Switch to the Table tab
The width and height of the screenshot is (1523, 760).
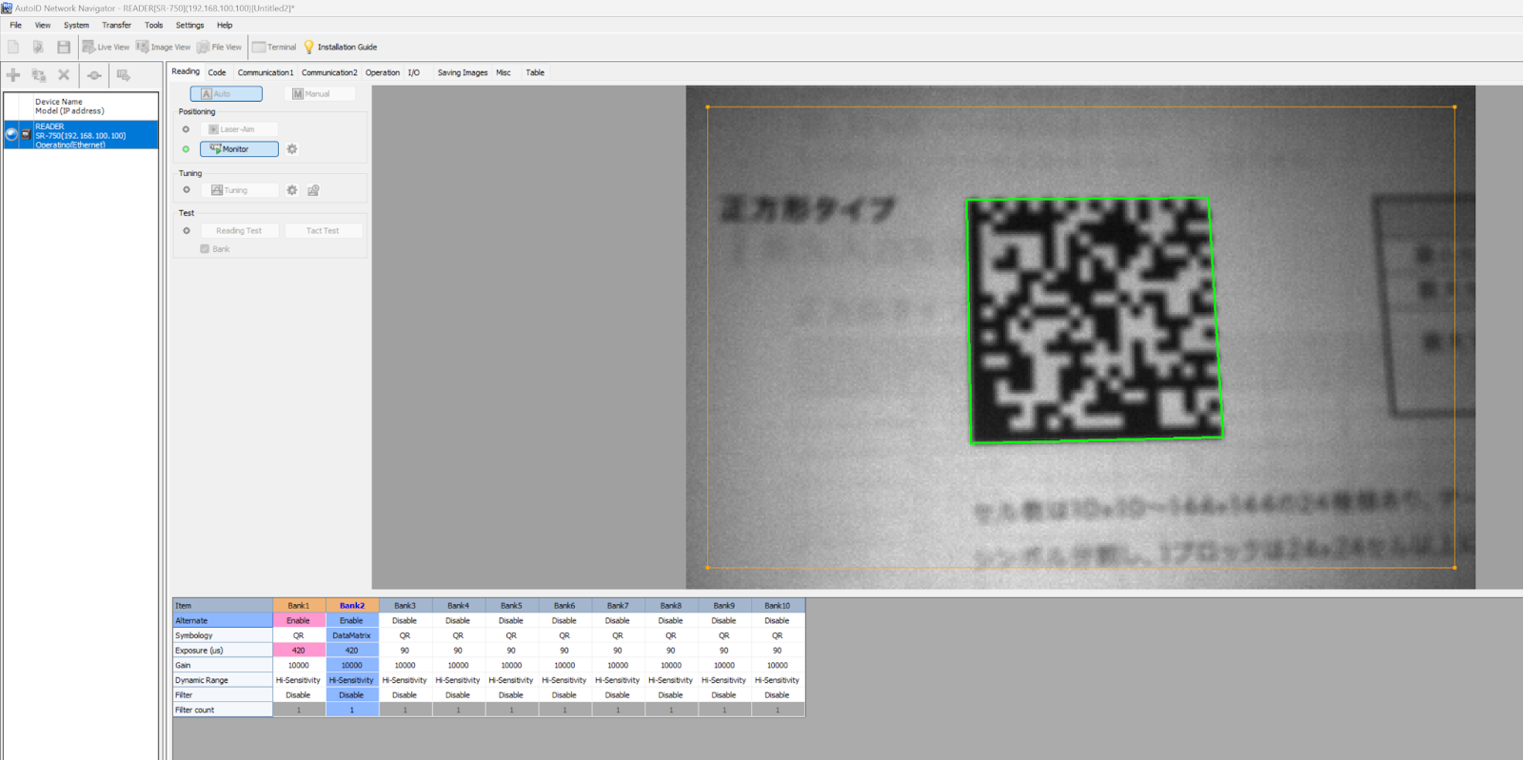535,72
